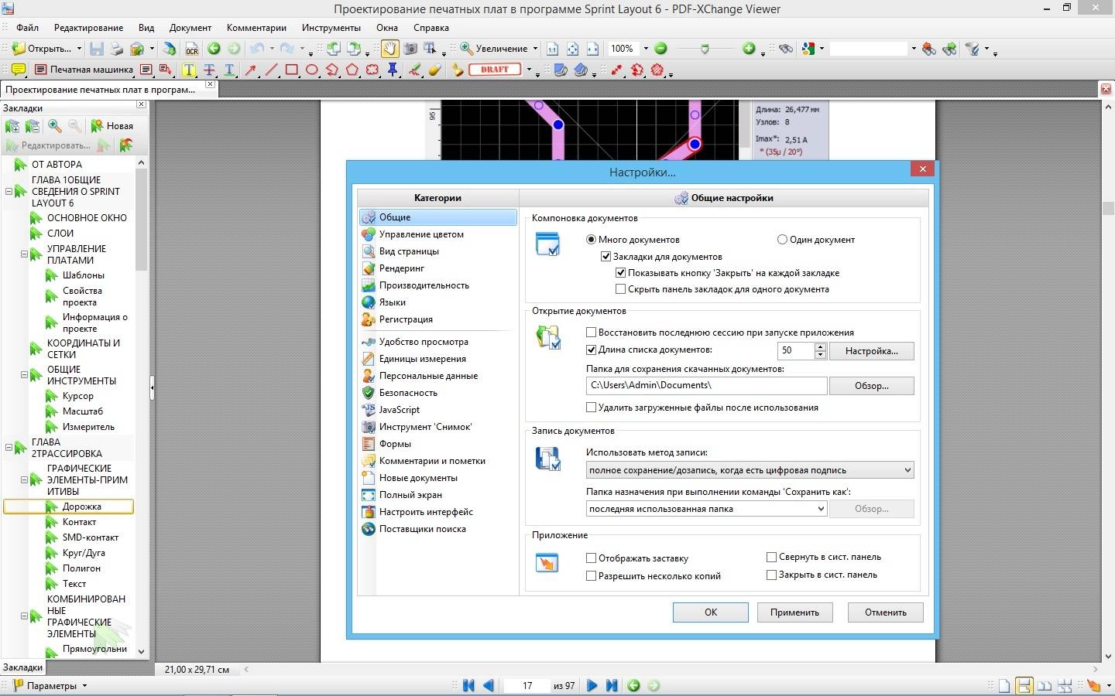Open the 100% zoom level dropdown

[x=646, y=49]
